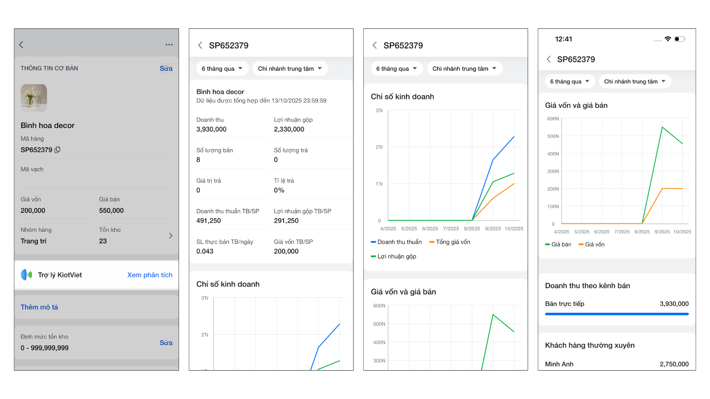The height and width of the screenshot is (399, 710).
Task: Tap the Bình hoa decor product thumbnail
Action: [34, 98]
